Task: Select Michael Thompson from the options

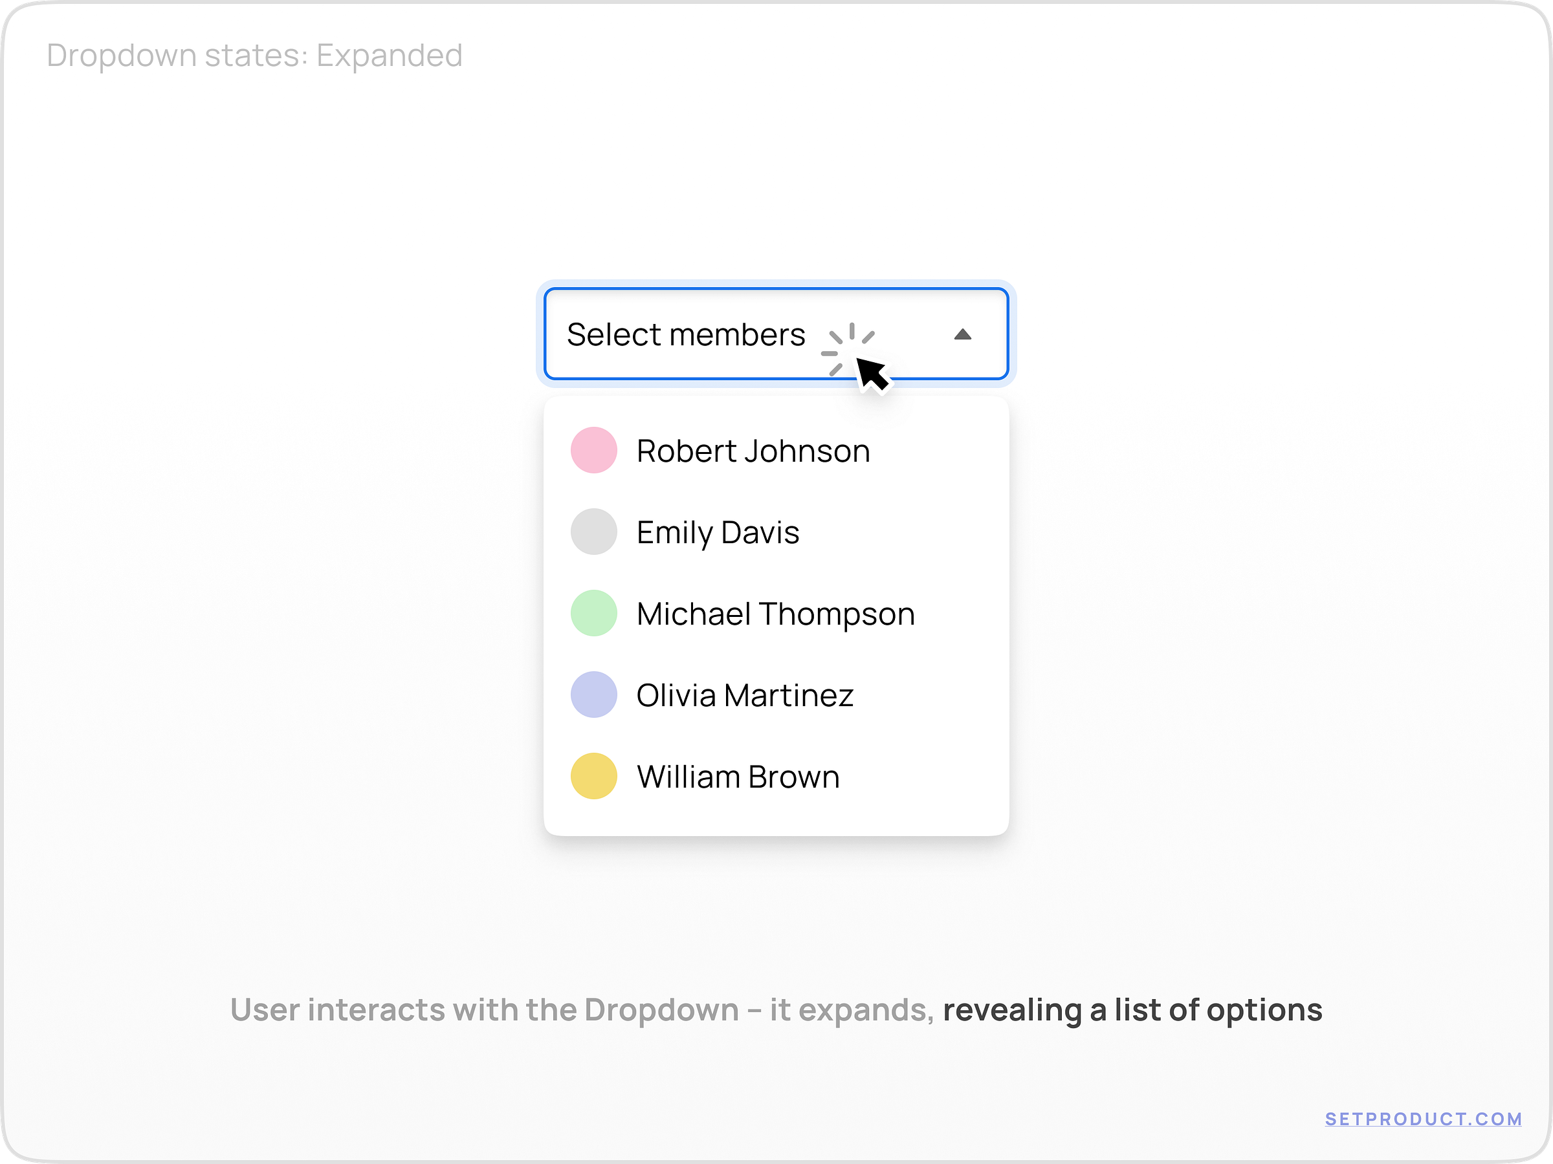Action: pos(775,612)
